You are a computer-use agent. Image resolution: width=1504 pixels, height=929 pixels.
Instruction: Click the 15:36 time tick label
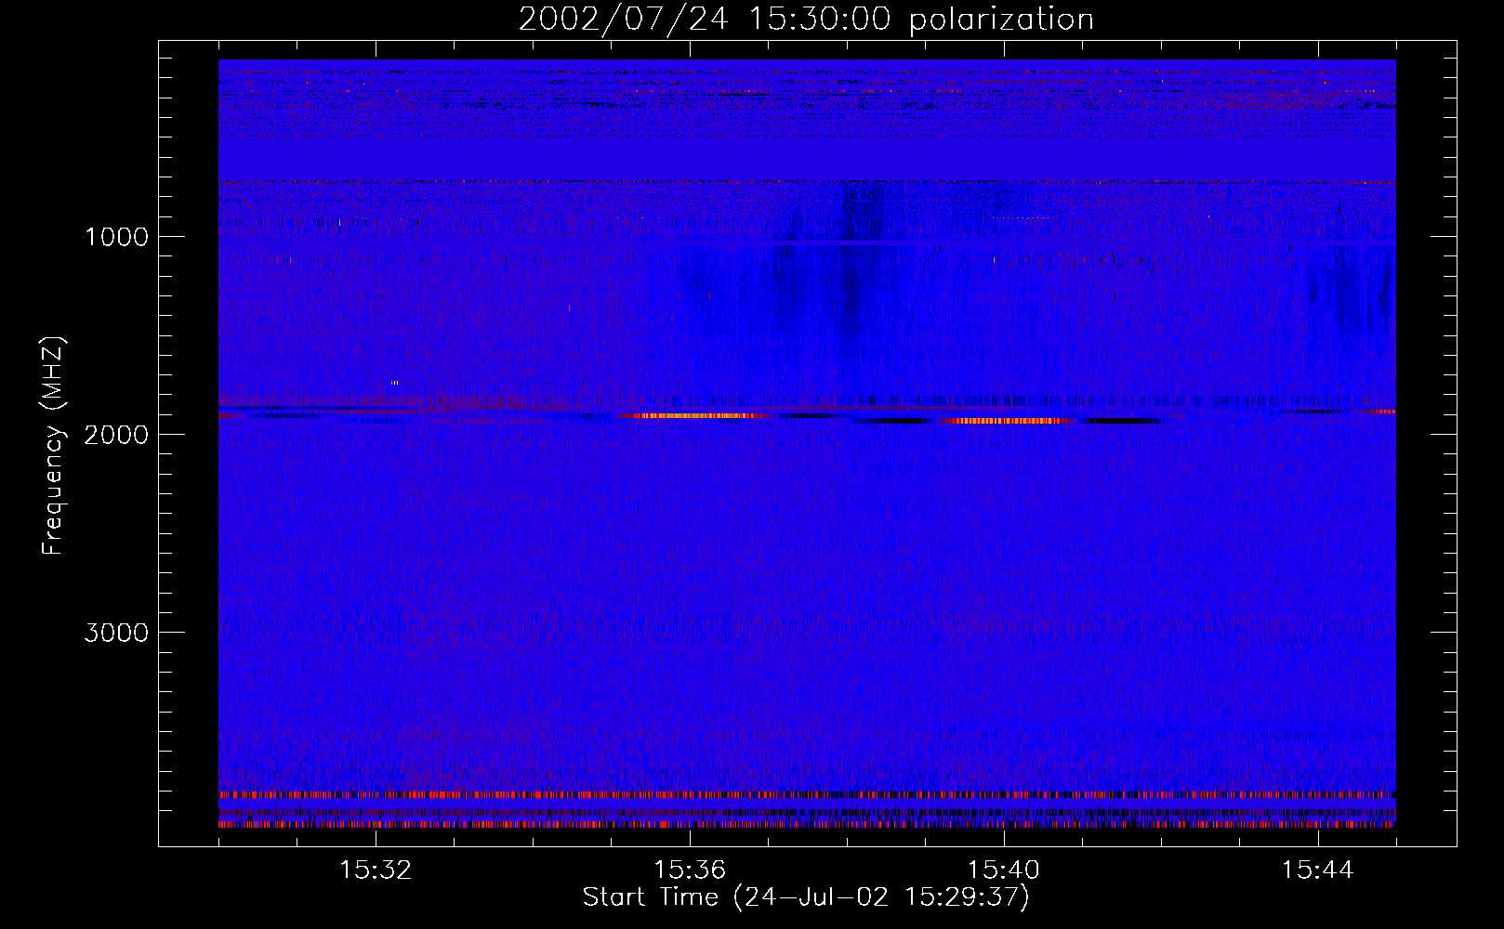click(x=690, y=870)
